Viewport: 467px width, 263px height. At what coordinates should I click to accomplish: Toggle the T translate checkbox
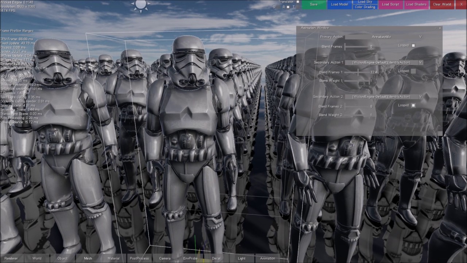pyautogui.click(x=298, y=7)
